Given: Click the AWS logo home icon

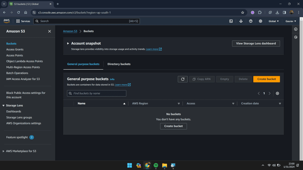Looking at the screenshot, I should coord(7,21).
